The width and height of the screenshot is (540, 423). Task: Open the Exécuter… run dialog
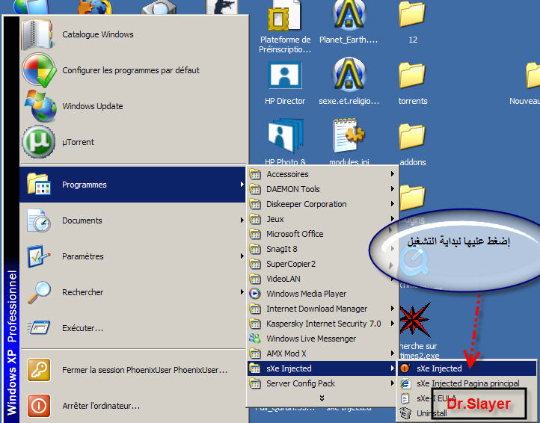coord(134,328)
